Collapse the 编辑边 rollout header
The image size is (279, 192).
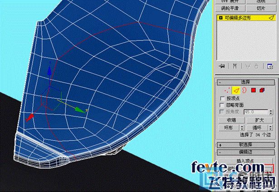click(245, 152)
